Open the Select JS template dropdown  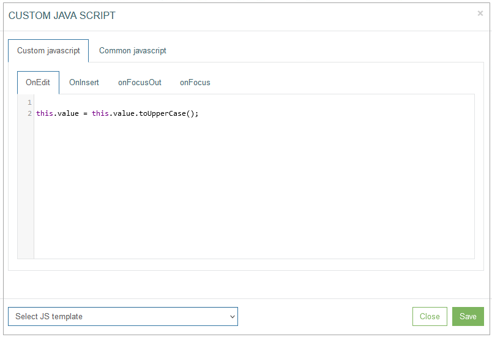pos(122,316)
